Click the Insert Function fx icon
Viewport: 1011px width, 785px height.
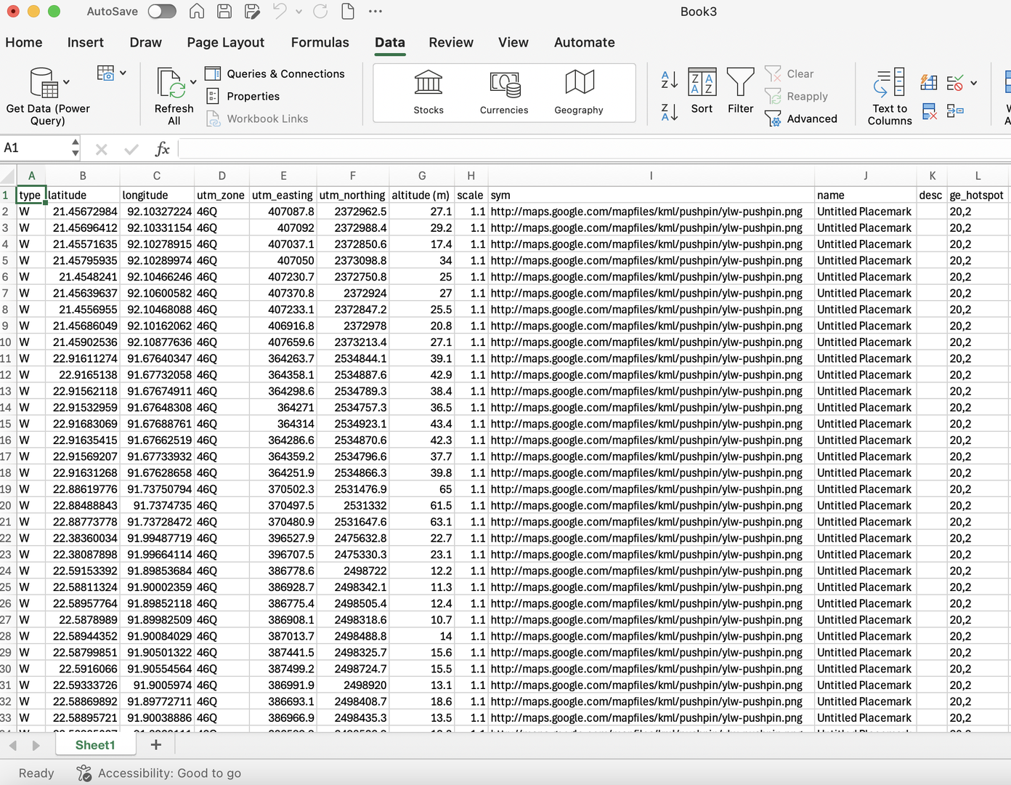162,149
